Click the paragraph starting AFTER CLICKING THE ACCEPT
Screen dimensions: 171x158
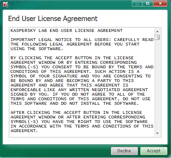pos(82,122)
